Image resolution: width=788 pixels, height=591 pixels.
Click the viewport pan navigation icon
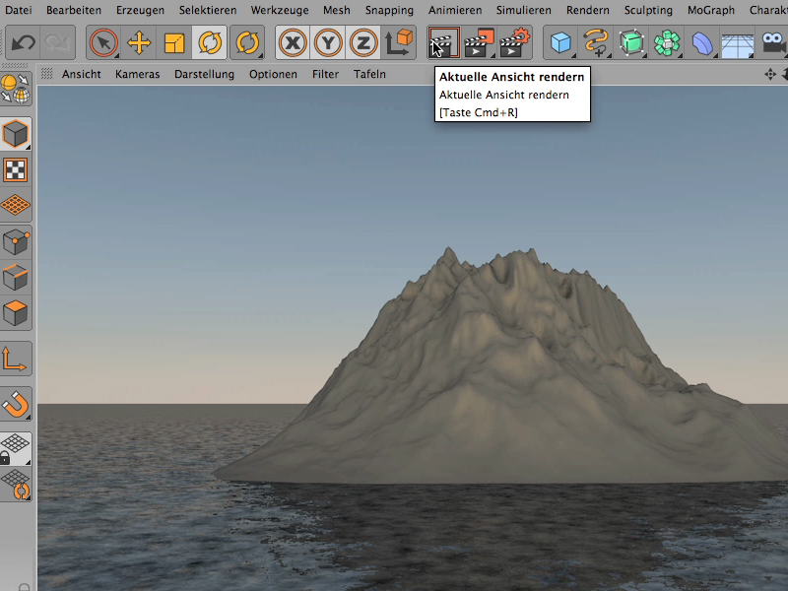point(770,75)
